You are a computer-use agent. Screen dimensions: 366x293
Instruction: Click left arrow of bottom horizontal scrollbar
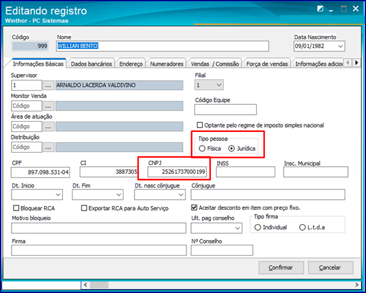pos(85,285)
